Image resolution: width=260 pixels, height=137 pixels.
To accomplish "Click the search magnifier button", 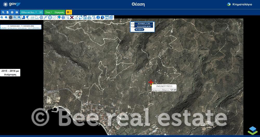I will point(3,12).
